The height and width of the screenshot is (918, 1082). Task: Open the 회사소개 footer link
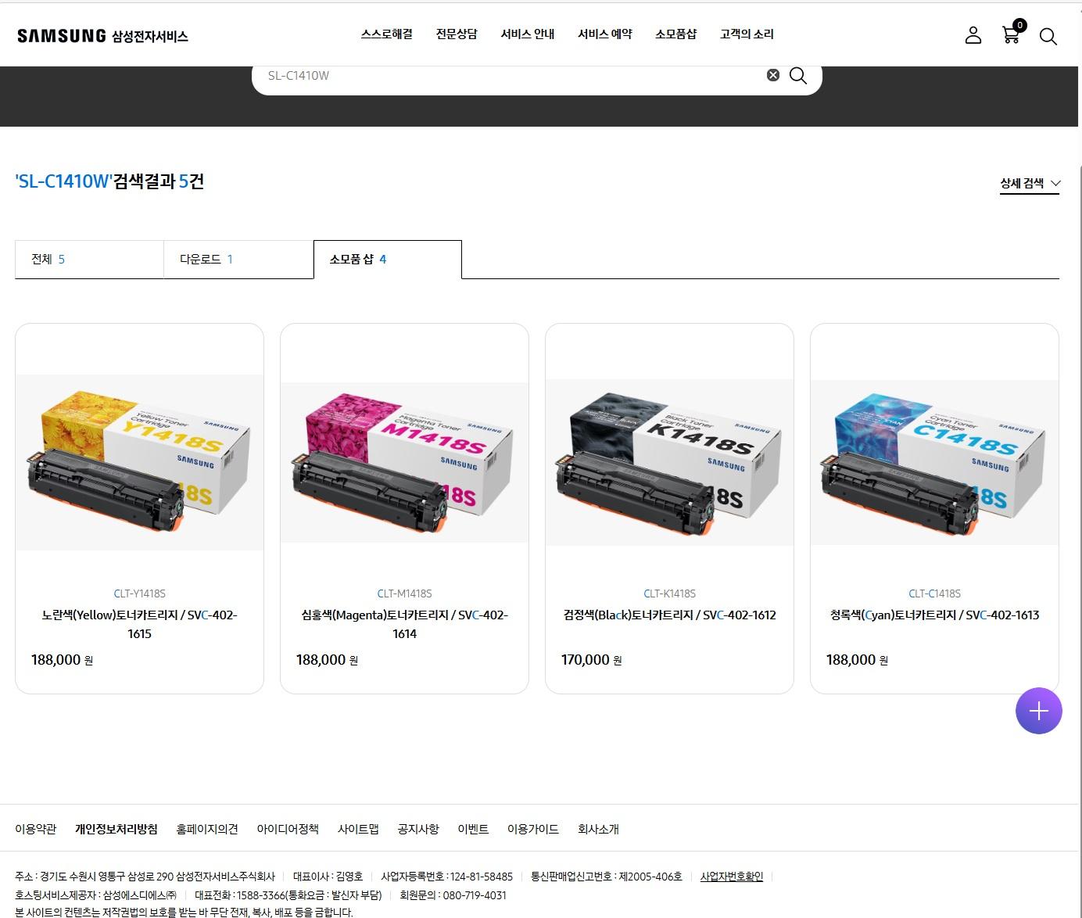coord(598,829)
